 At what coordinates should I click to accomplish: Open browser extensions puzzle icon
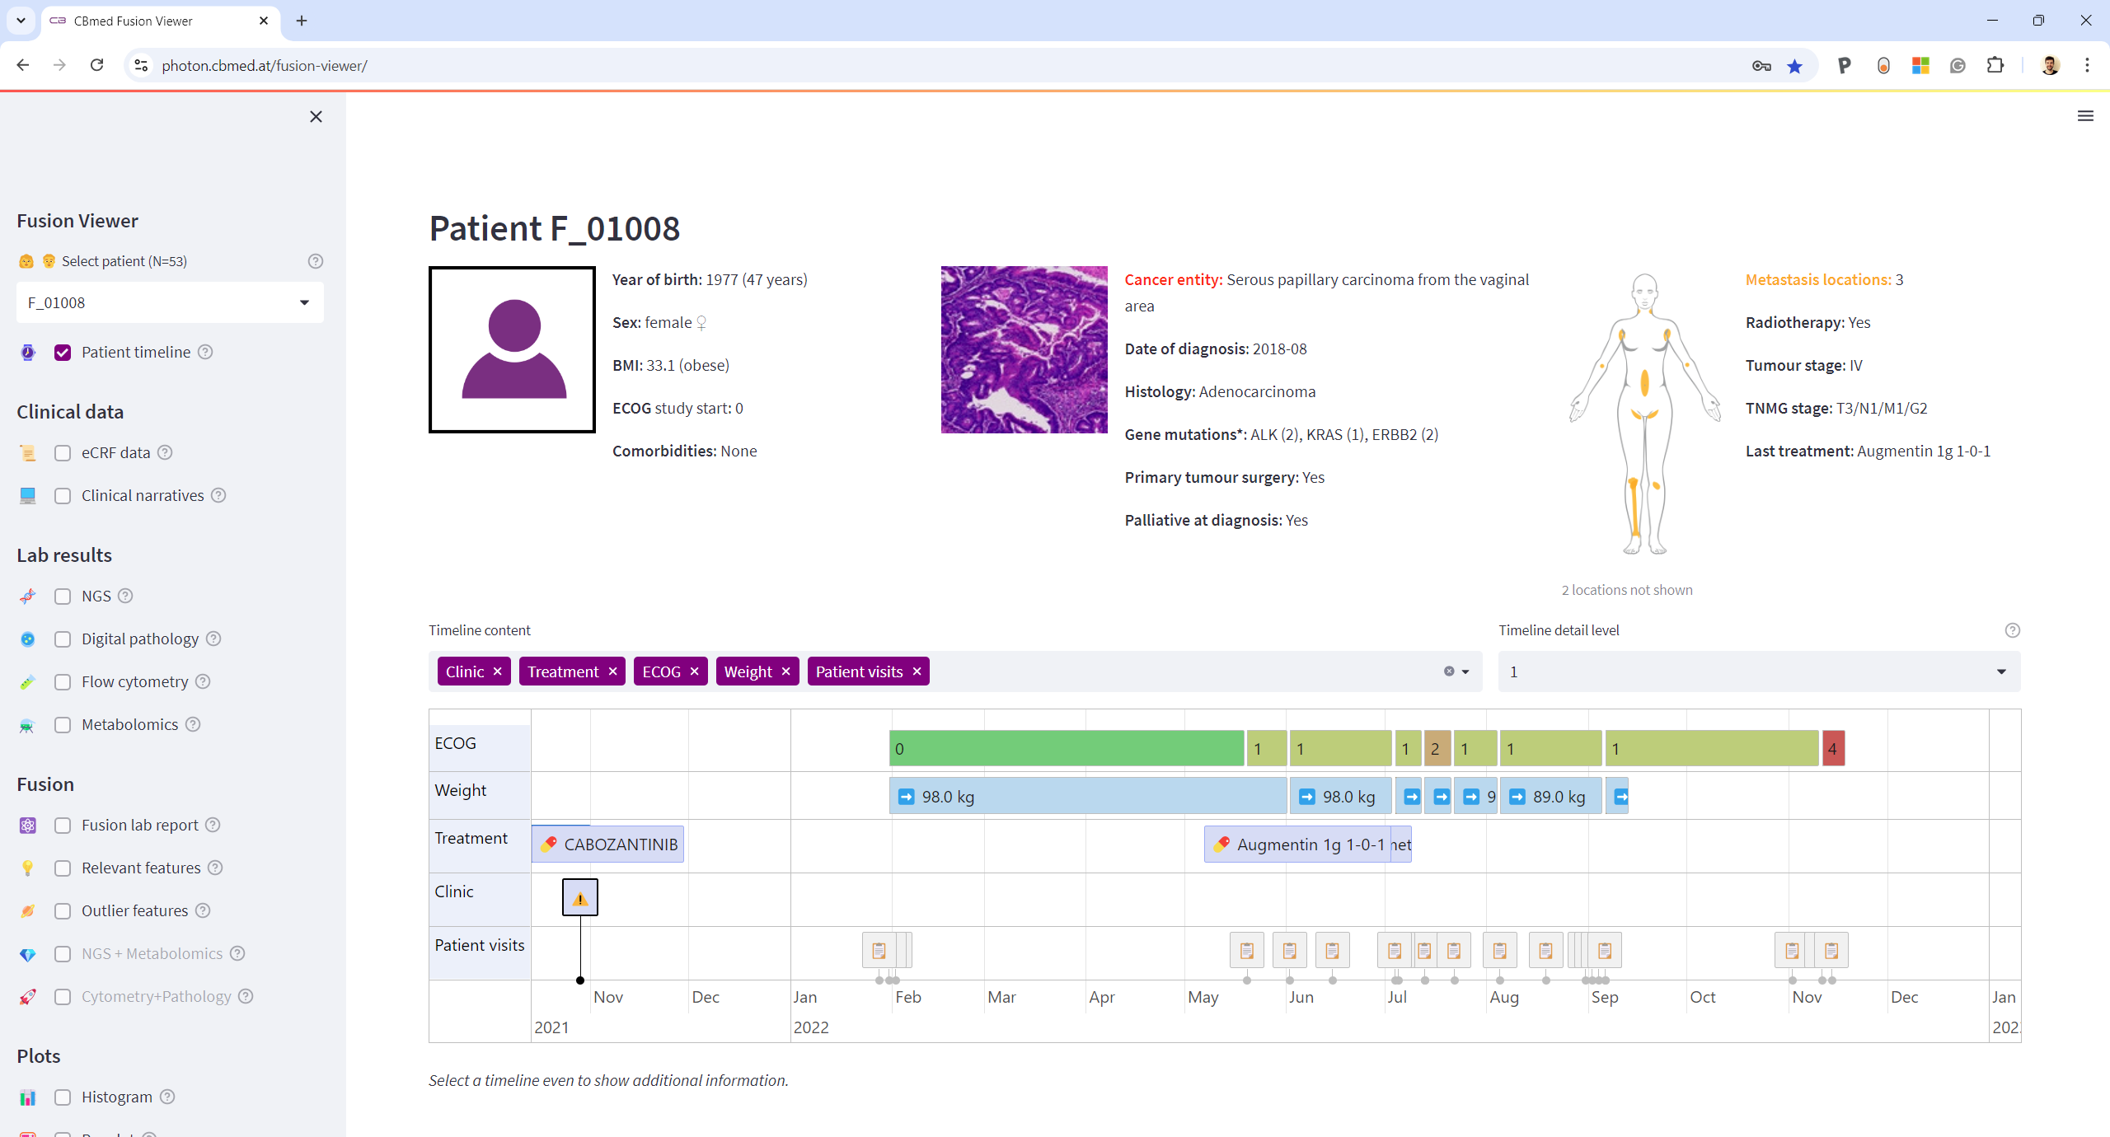[1995, 66]
